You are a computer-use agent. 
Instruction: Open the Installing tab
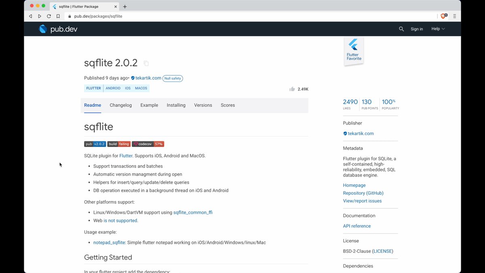176,105
